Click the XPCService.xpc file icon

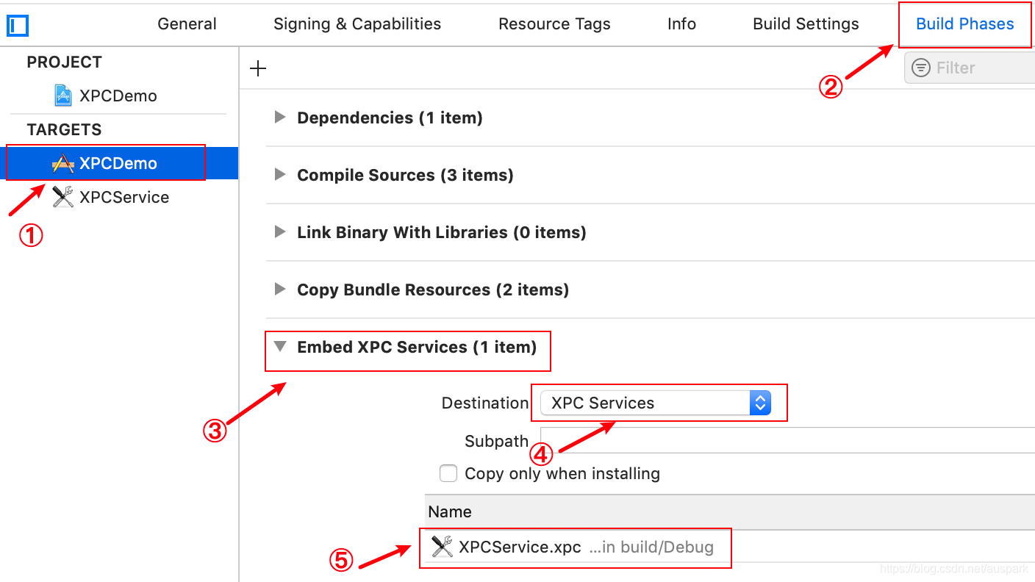(x=442, y=547)
